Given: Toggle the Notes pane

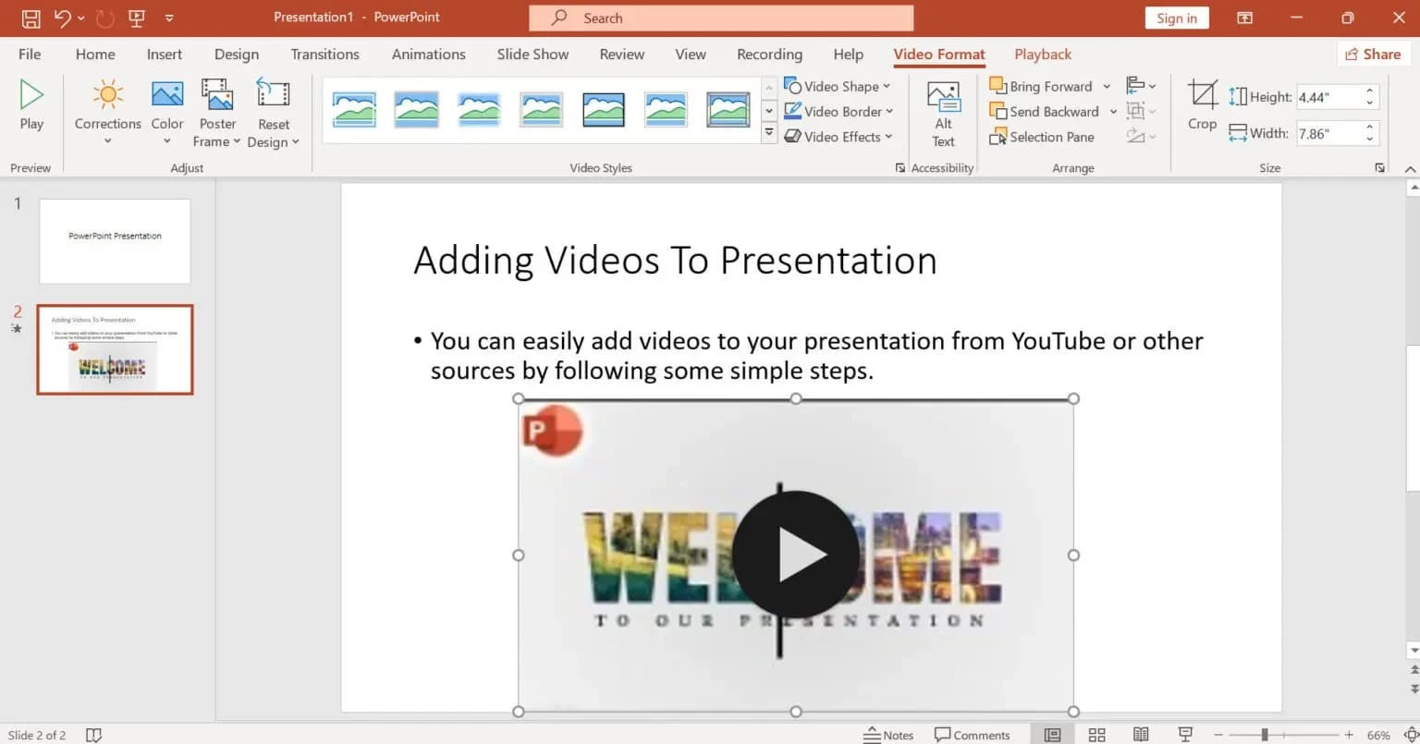Looking at the screenshot, I should pos(887,735).
